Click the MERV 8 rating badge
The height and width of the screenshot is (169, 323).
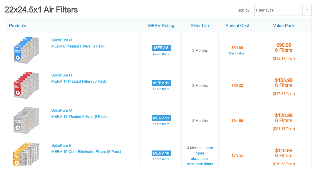point(161,48)
